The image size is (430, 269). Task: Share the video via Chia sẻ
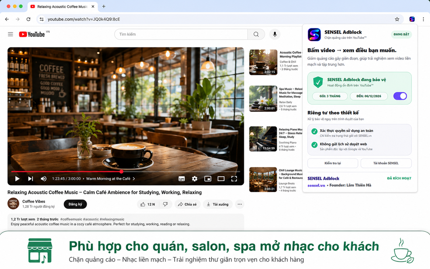coord(187,204)
